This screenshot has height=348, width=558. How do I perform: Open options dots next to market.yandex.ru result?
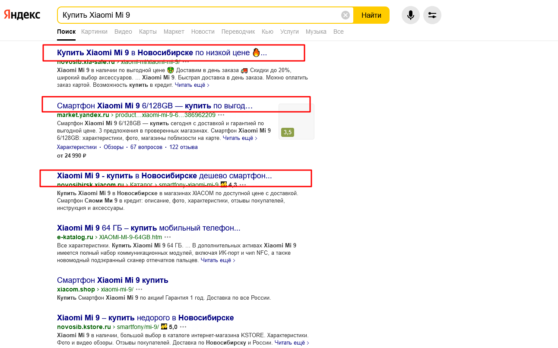coord(221,115)
